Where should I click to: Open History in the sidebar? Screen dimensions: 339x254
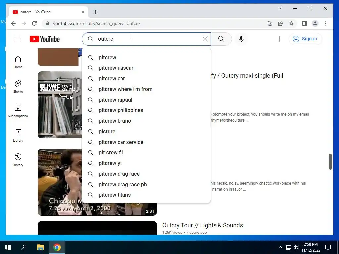[x=18, y=160]
